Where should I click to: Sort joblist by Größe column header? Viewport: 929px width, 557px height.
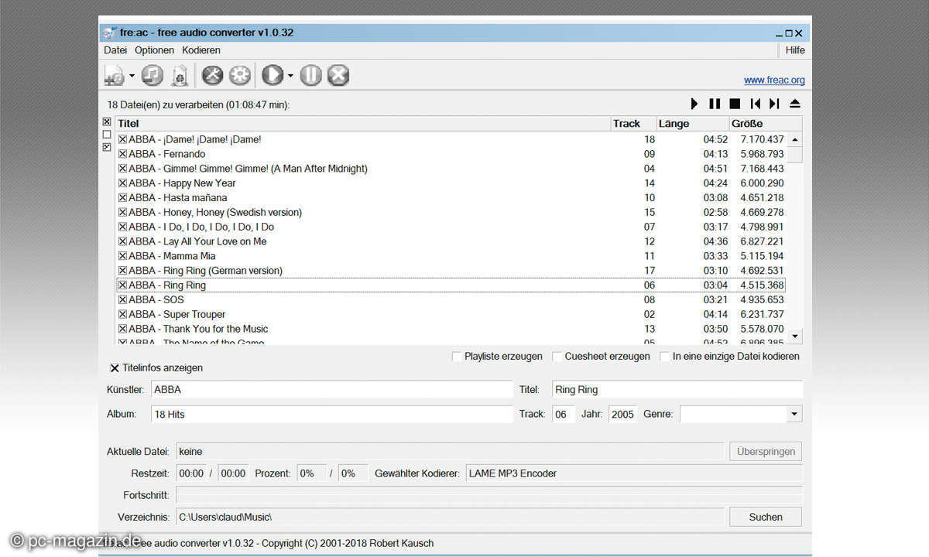click(766, 124)
